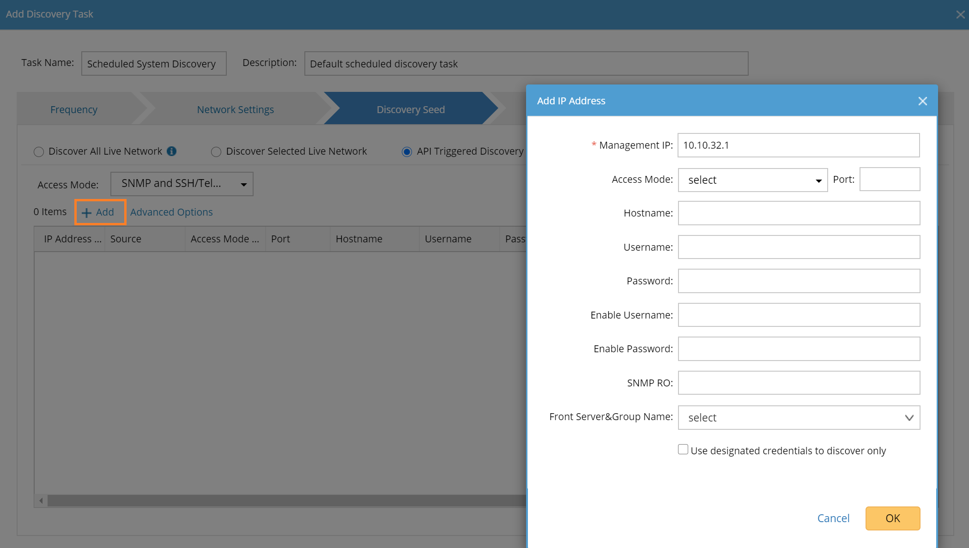Viewport: 969px width, 548px height.
Task: Go to Network Settings step tab
Action: click(x=235, y=109)
